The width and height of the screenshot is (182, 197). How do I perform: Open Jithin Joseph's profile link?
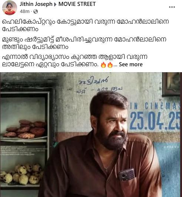click(x=36, y=4)
